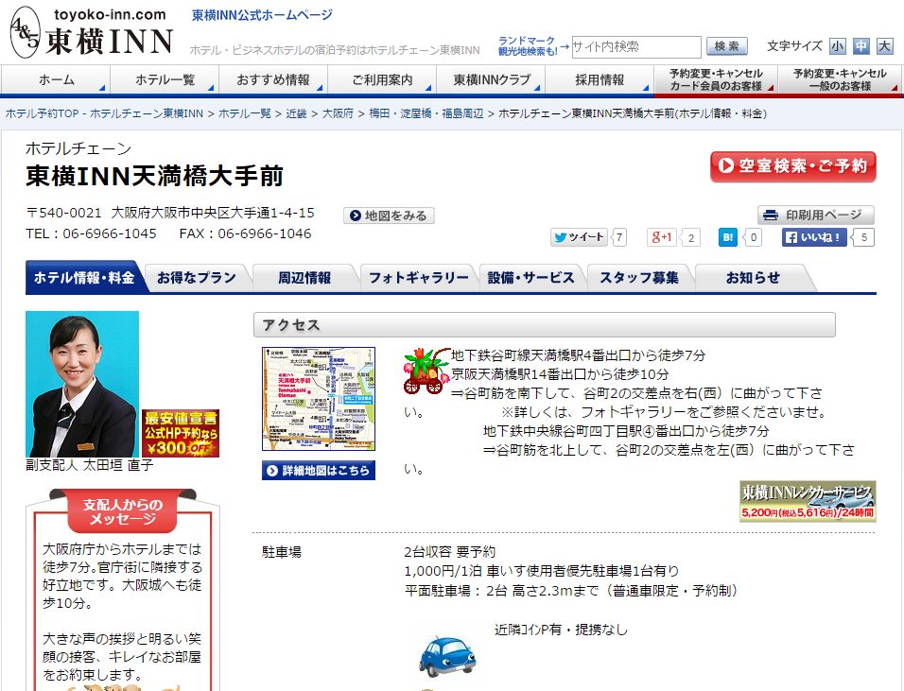904x691 pixels.
Task: Click the Twitter ツイート button
Action: [579, 237]
